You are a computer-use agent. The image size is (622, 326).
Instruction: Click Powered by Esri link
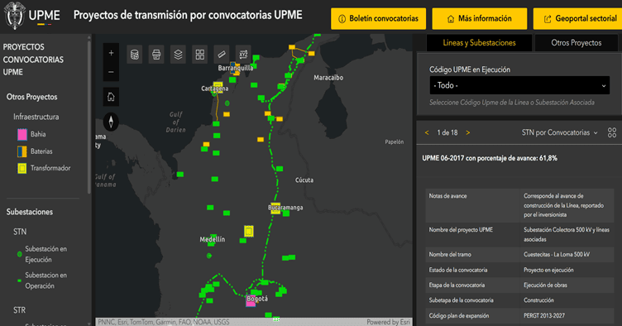[389, 322]
